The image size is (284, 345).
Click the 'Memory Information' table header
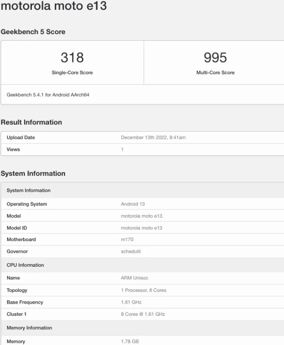(x=142, y=328)
